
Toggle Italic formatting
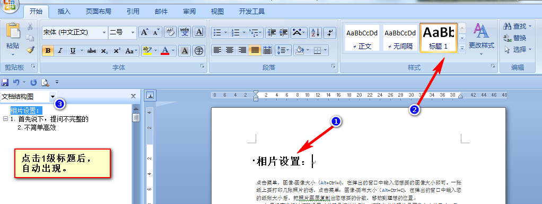coord(60,51)
